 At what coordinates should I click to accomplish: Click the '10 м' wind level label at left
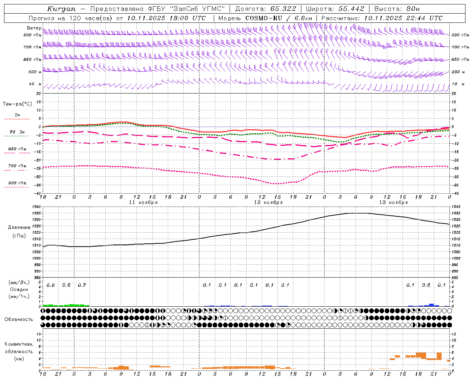point(35,84)
